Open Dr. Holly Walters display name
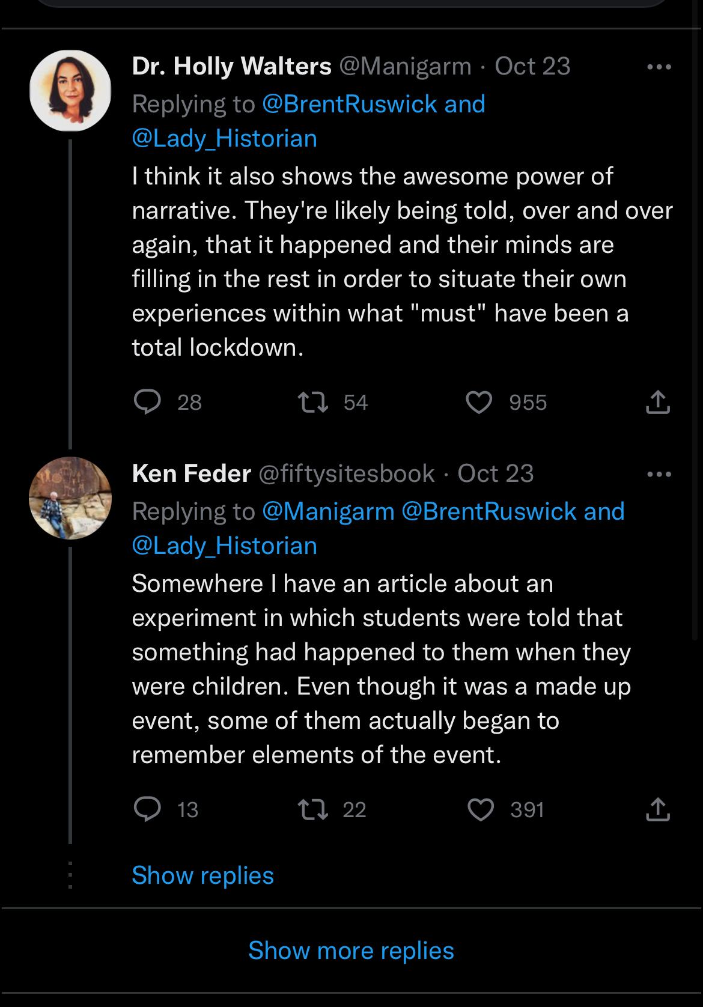The width and height of the screenshot is (703, 1007). (x=231, y=66)
